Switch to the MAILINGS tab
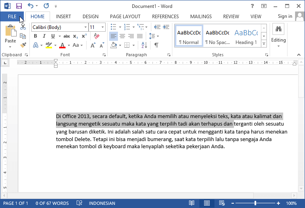Image resolution: width=305 pixels, height=208 pixels. (201, 17)
